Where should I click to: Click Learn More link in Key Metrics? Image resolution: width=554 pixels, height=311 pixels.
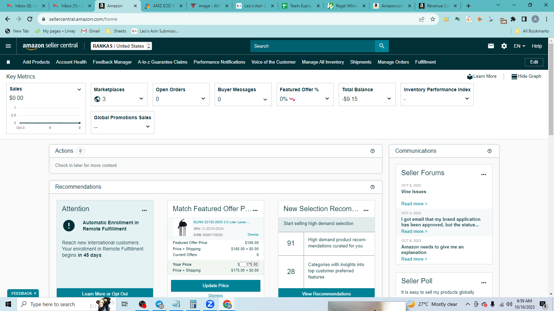point(482,76)
